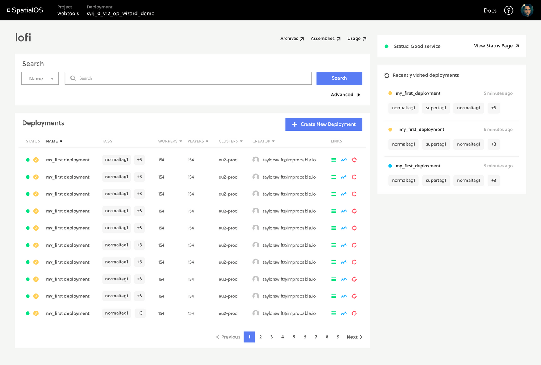The width and height of the screenshot is (541, 365).
Task: Go to page 3 of deployments
Action: [x=272, y=337]
